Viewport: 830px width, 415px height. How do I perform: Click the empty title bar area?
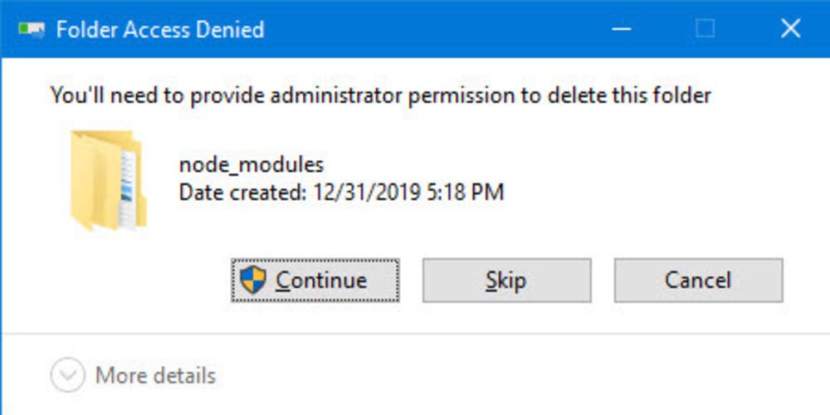click(432, 29)
